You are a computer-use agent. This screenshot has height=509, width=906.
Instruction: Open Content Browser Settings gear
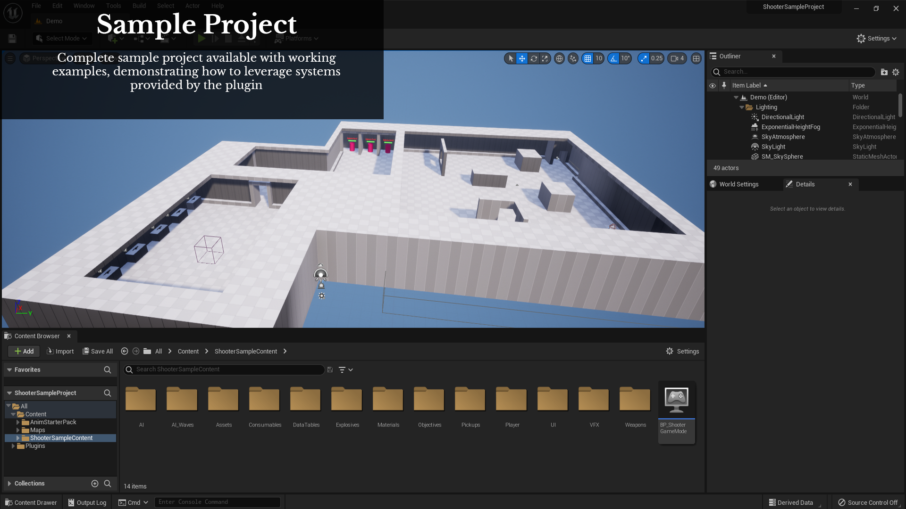coord(682,351)
